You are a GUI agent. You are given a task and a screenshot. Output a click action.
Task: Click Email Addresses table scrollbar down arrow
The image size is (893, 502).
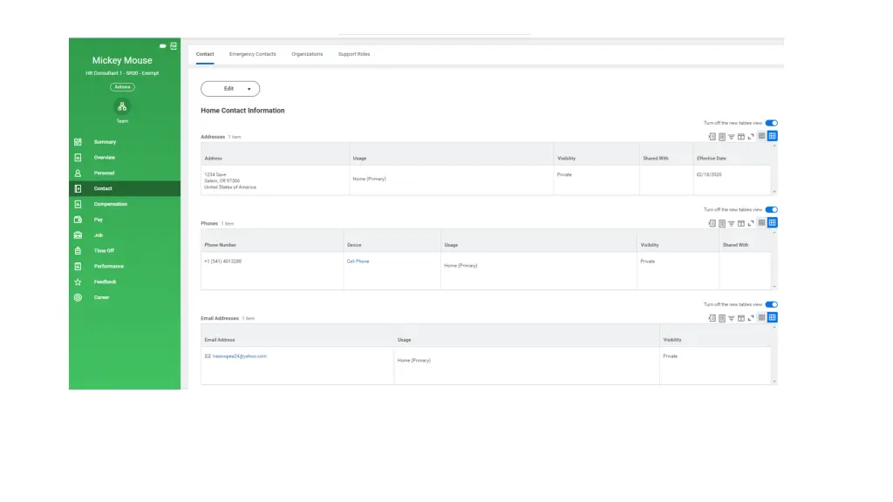[x=774, y=382]
